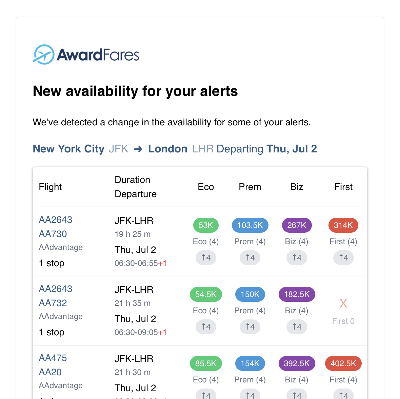The height and width of the screenshot is (399, 400).
Task: Click the 53K Eco price badge
Action: point(206,225)
